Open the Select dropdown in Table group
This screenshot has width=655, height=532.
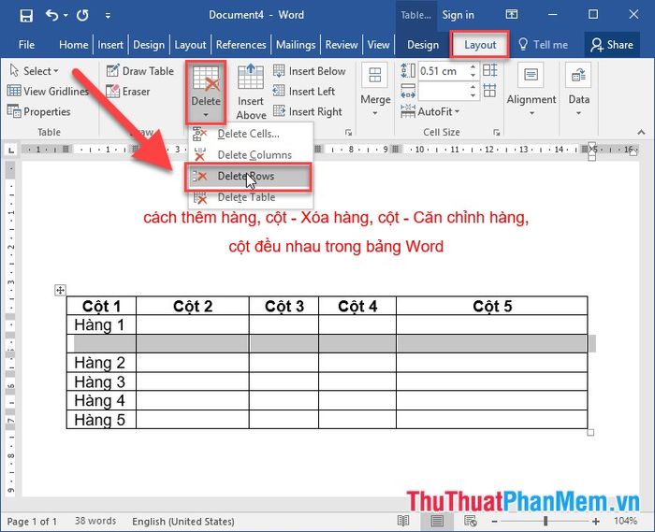click(35, 71)
